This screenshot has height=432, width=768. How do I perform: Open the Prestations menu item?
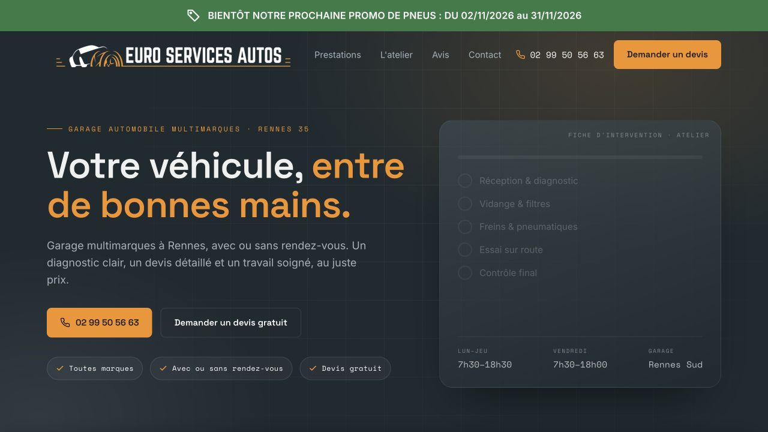click(338, 55)
